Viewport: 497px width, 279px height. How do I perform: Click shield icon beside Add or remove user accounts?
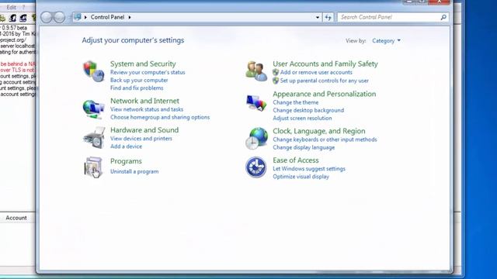[x=276, y=72]
